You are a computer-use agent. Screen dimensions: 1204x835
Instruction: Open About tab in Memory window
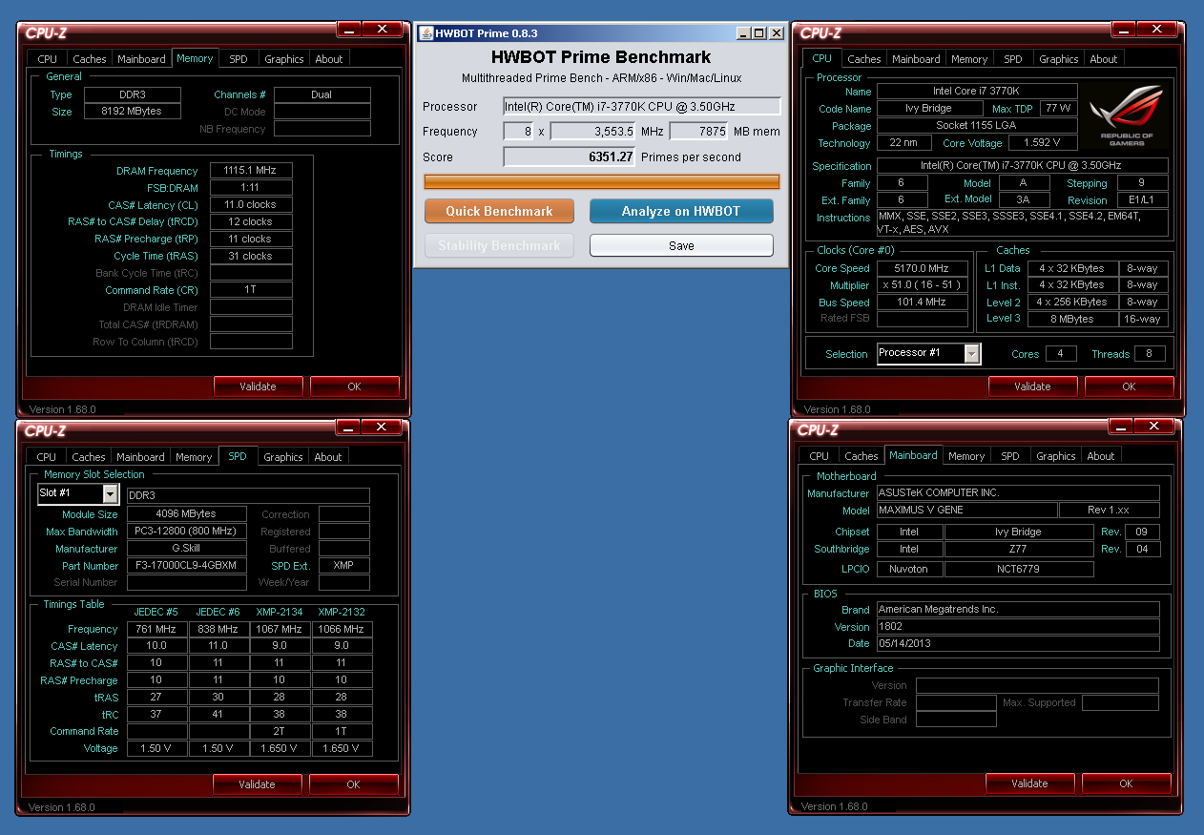point(329,59)
